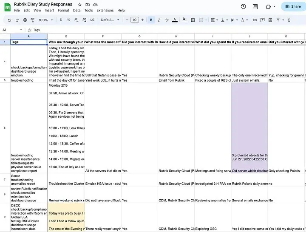Open horizontal align dropdown
306x232 pixels.
[x=215, y=20]
